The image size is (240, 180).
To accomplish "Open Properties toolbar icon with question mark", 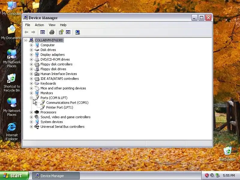I will [61, 32].
